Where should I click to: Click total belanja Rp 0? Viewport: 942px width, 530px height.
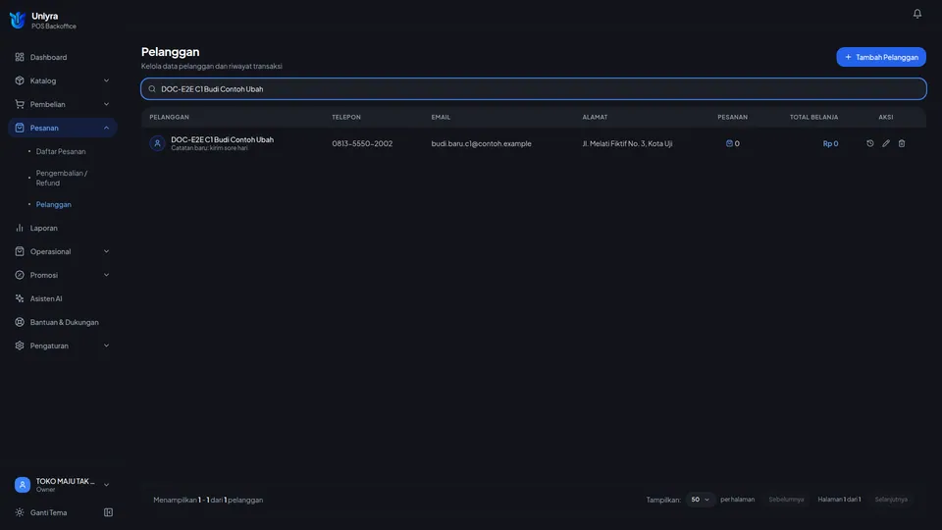(830, 143)
